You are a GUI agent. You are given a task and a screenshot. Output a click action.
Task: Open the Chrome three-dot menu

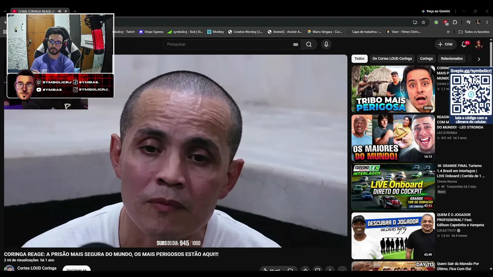tap(487, 22)
